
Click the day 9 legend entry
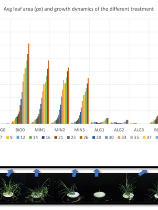pyautogui.click(x=10, y=137)
